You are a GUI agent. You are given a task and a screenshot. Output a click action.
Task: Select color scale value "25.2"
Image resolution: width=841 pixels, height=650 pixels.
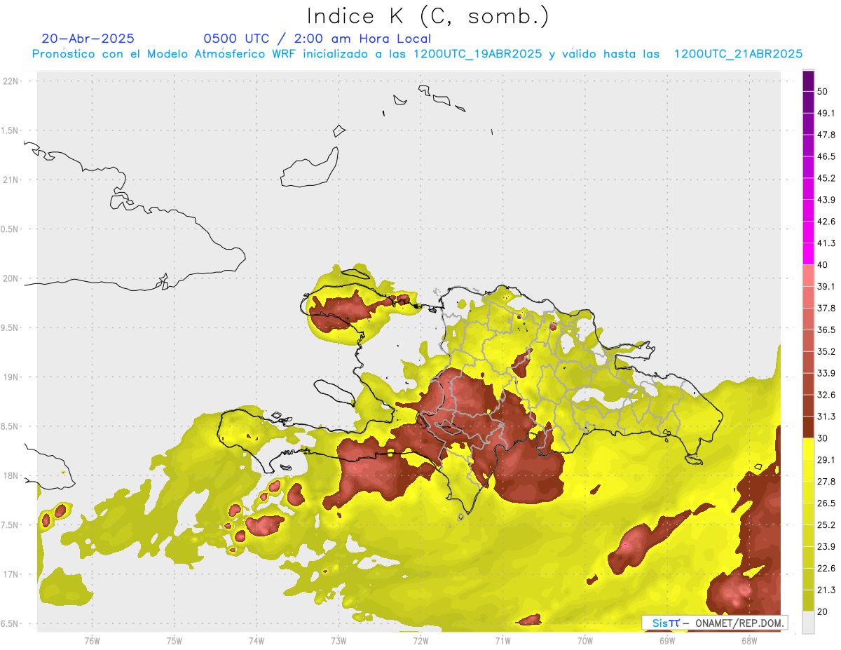click(826, 524)
